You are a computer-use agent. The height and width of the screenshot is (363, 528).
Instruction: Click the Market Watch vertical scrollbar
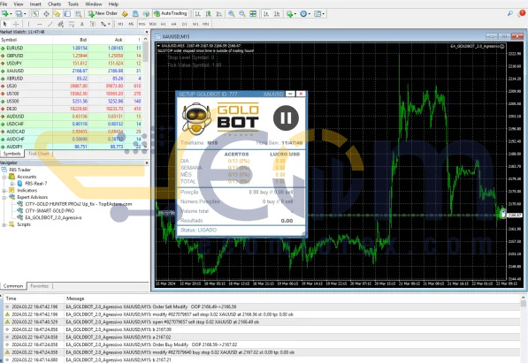point(145,92)
